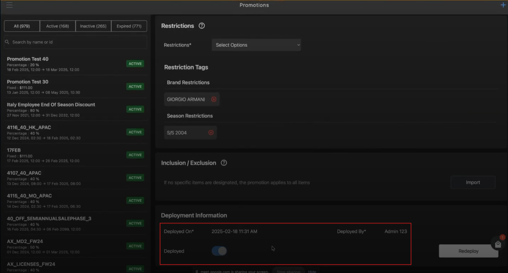Screen dimensions: 508x273
Task: Click the Redeploy button
Action: pyautogui.click(x=468, y=251)
